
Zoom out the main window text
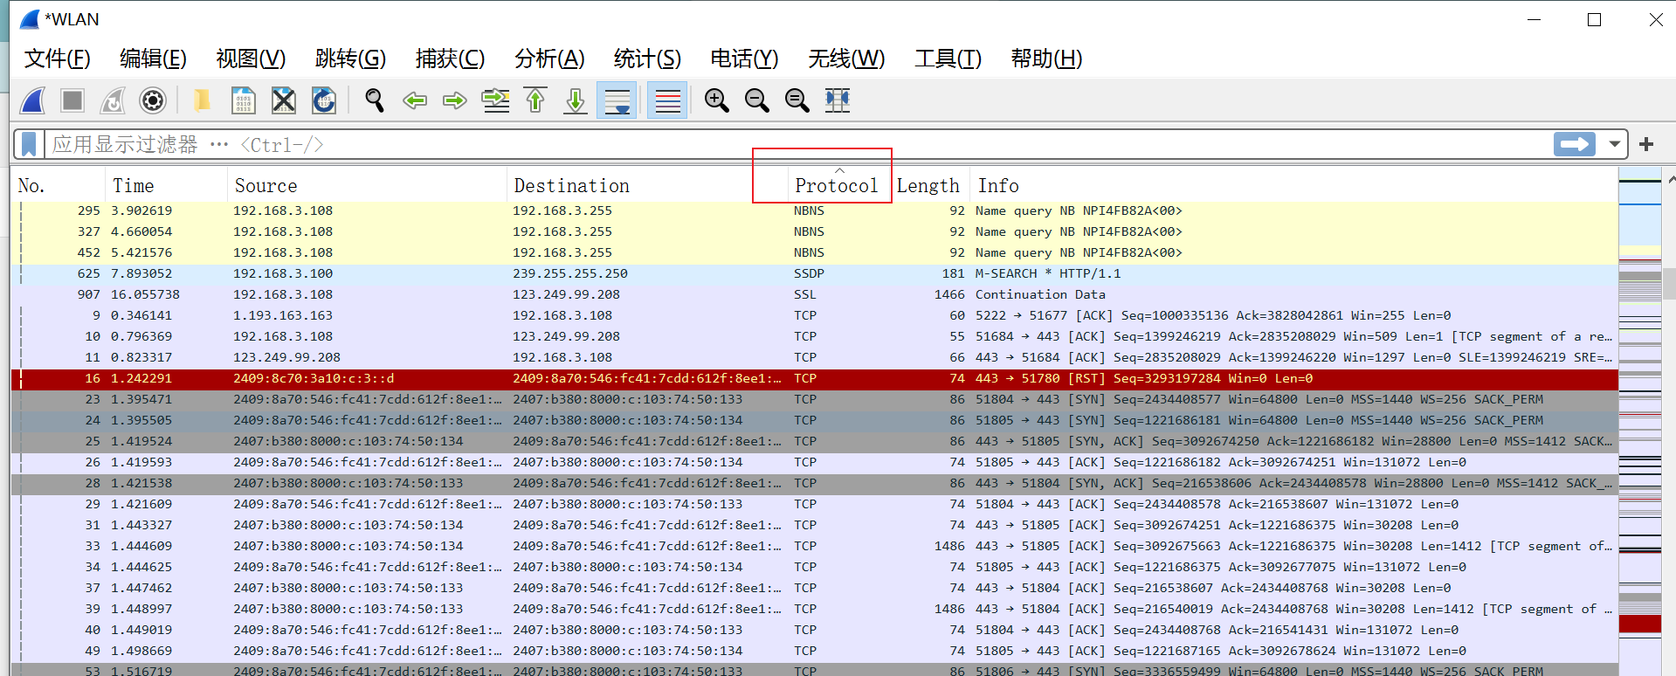click(757, 100)
